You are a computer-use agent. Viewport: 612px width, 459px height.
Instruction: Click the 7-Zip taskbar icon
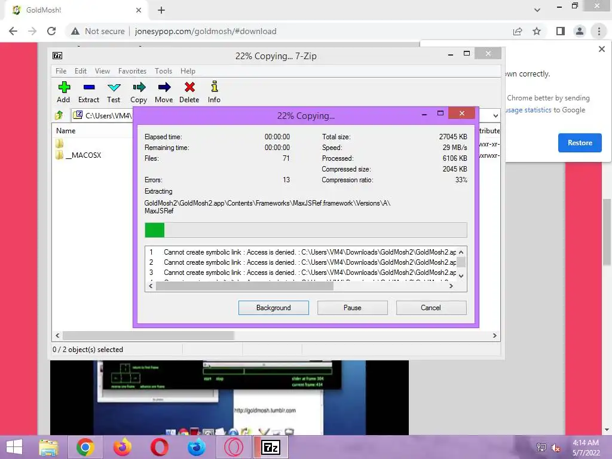[271, 447]
